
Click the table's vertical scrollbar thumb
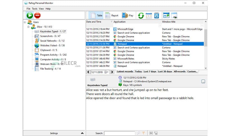[x=206, y=38]
